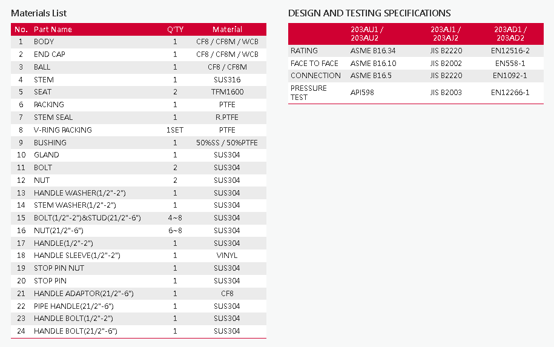Screen dimensions: 554x347
Task: Click the Part Name column header
Action: pos(53,29)
